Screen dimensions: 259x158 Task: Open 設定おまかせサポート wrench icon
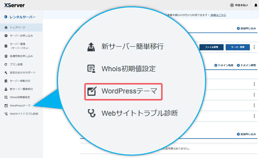tap(6, 73)
